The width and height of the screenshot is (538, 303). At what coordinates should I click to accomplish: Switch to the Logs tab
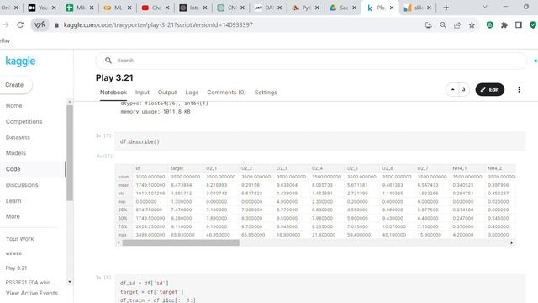pyautogui.click(x=192, y=93)
